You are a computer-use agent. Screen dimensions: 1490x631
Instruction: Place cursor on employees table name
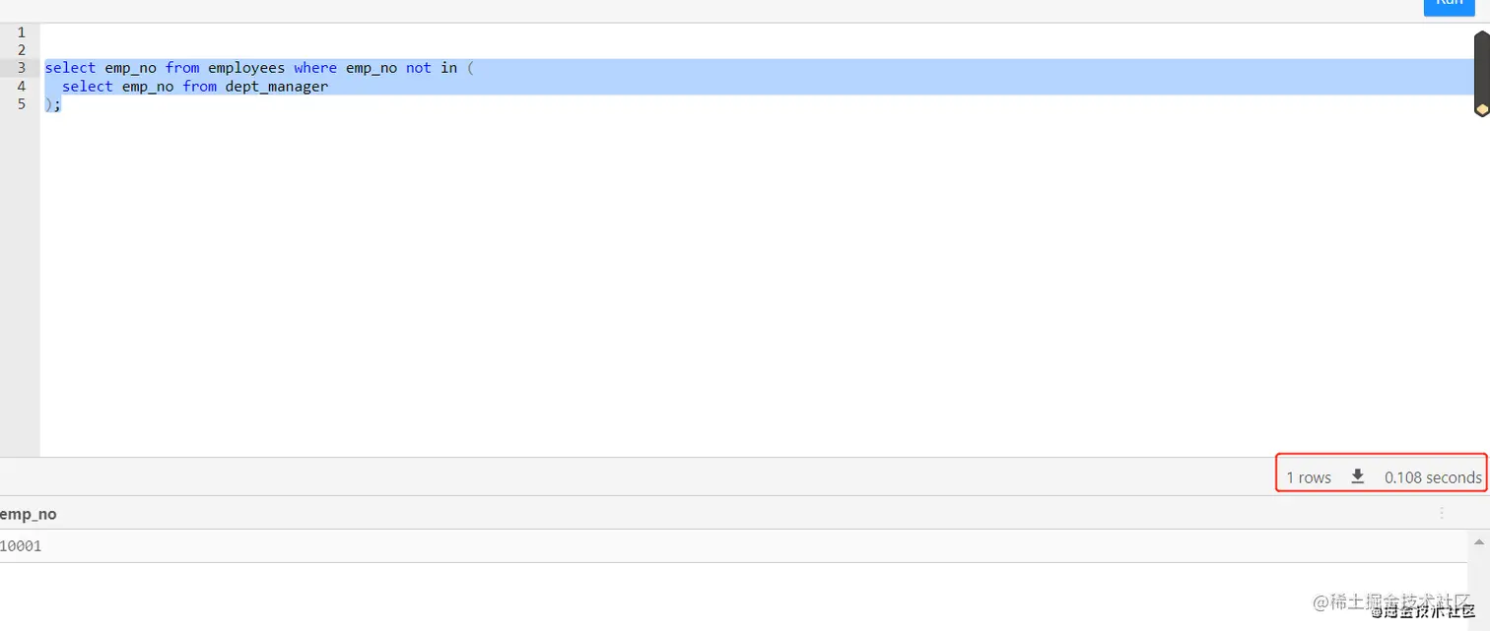[x=246, y=68]
